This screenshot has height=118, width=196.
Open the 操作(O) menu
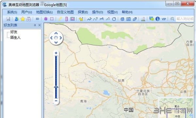(97, 12)
